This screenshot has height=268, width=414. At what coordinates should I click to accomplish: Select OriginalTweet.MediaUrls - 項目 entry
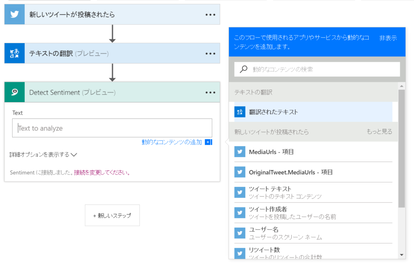point(291,172)
